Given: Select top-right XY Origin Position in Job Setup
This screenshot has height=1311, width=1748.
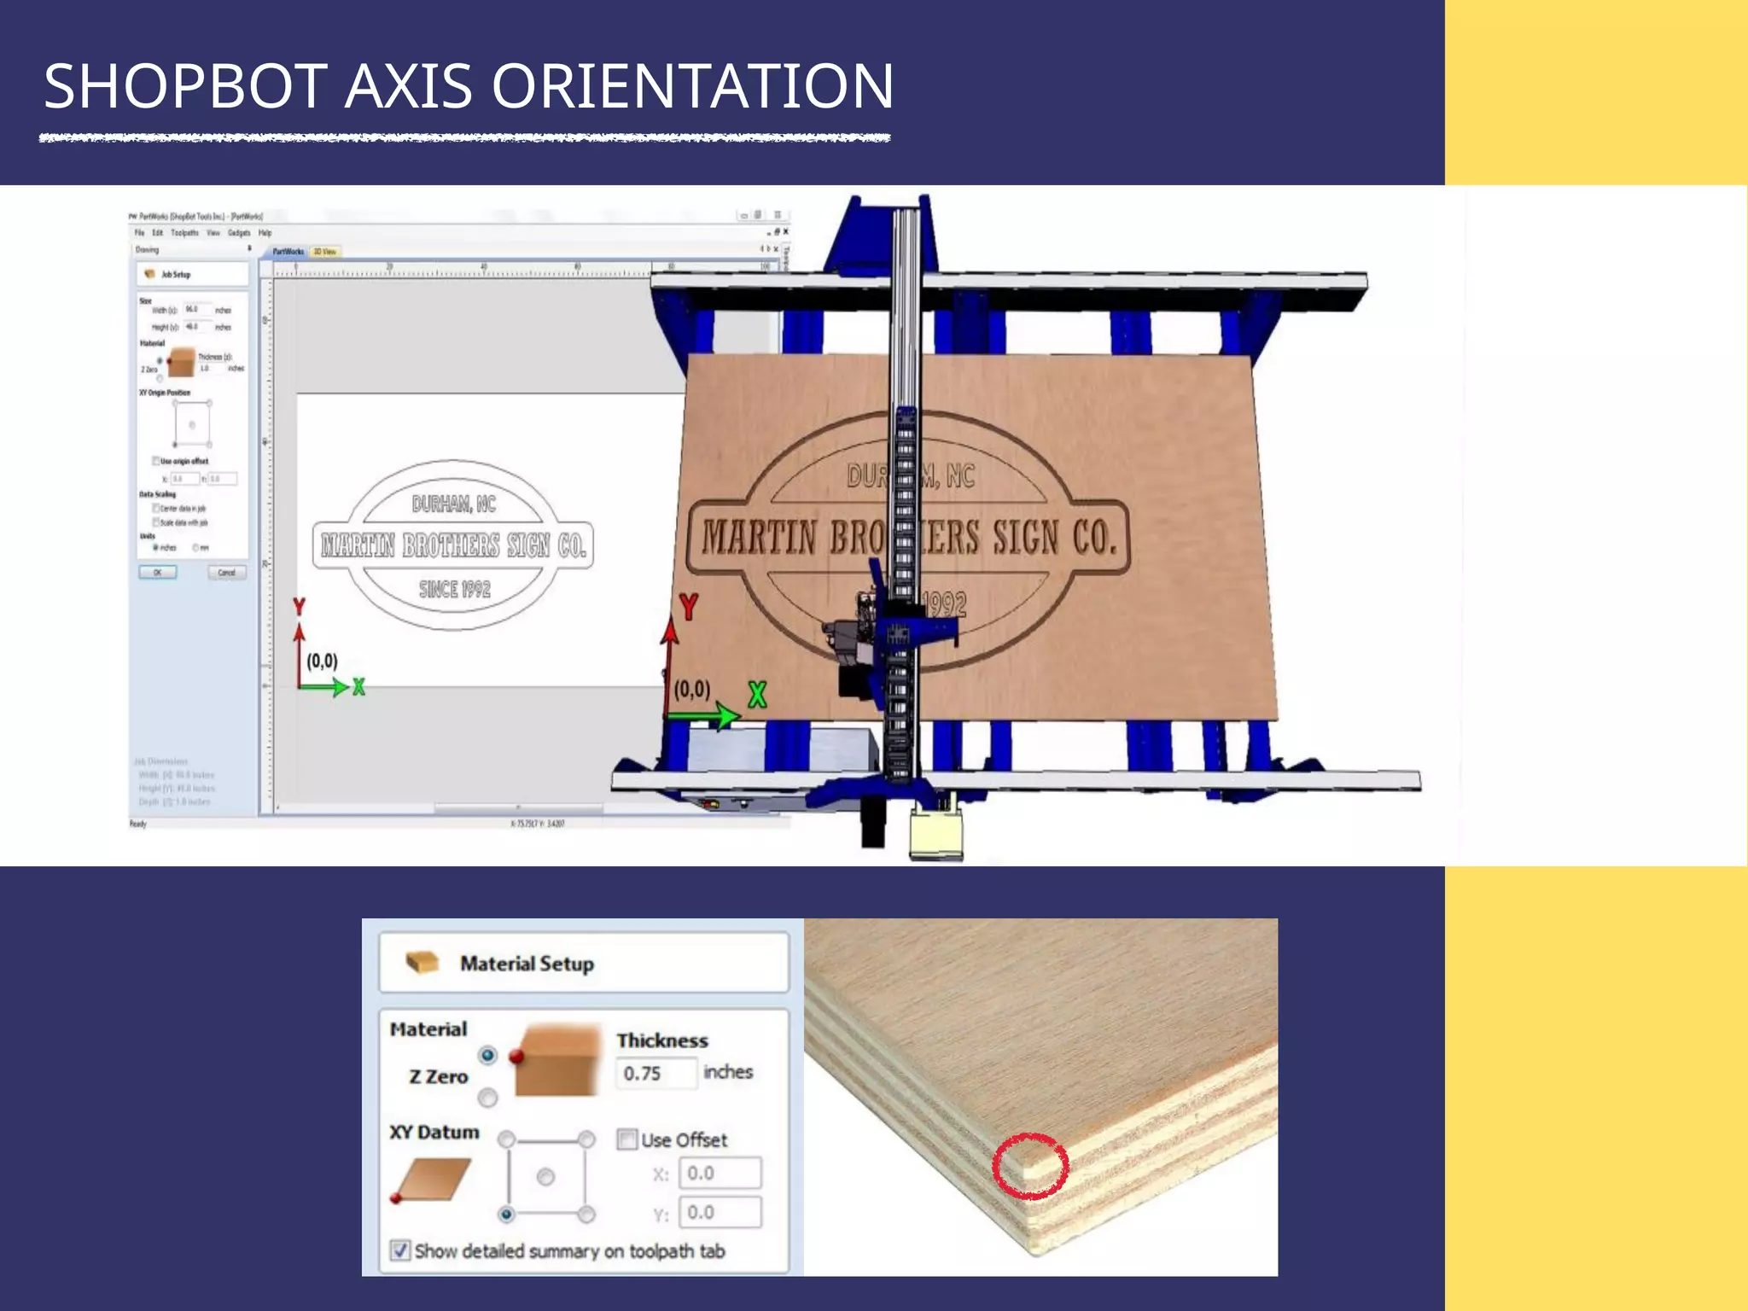Looking at the screenshot, I should 209,403.
